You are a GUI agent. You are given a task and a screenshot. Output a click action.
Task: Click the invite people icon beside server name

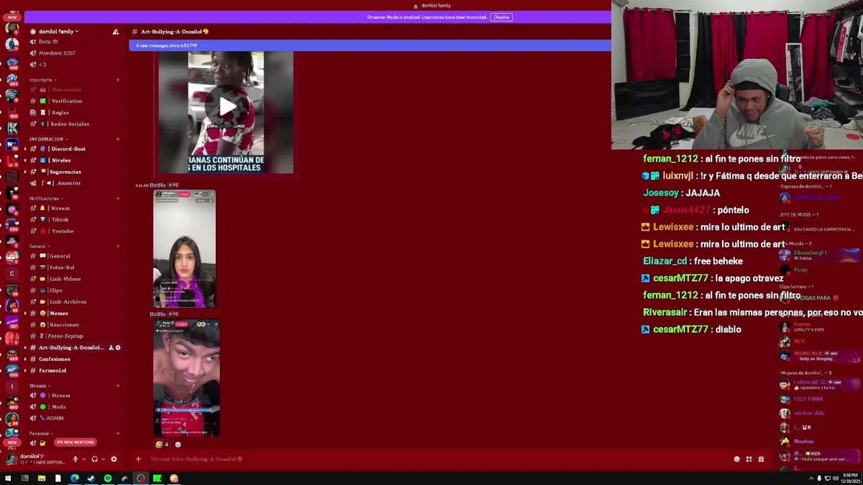click(115, 32)
